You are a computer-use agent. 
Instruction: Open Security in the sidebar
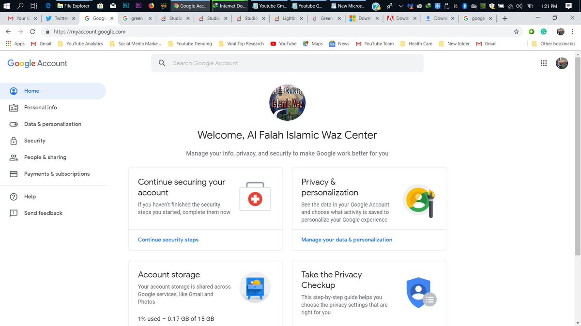pyautogui.click(x=53, y=141)
